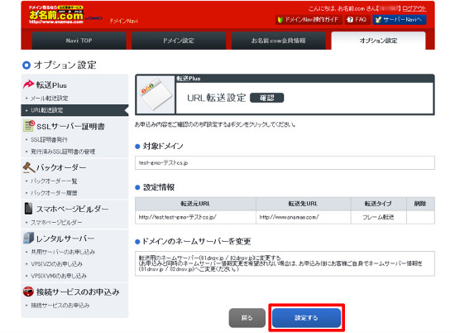The width and height of the screenshot is (455, 333).
Task: Open the お名前.com会員情報 tab
Action: (x=278, y=41)
